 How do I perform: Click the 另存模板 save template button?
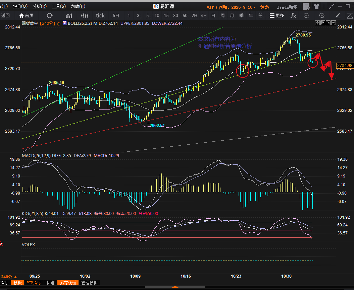click(68, 283)
